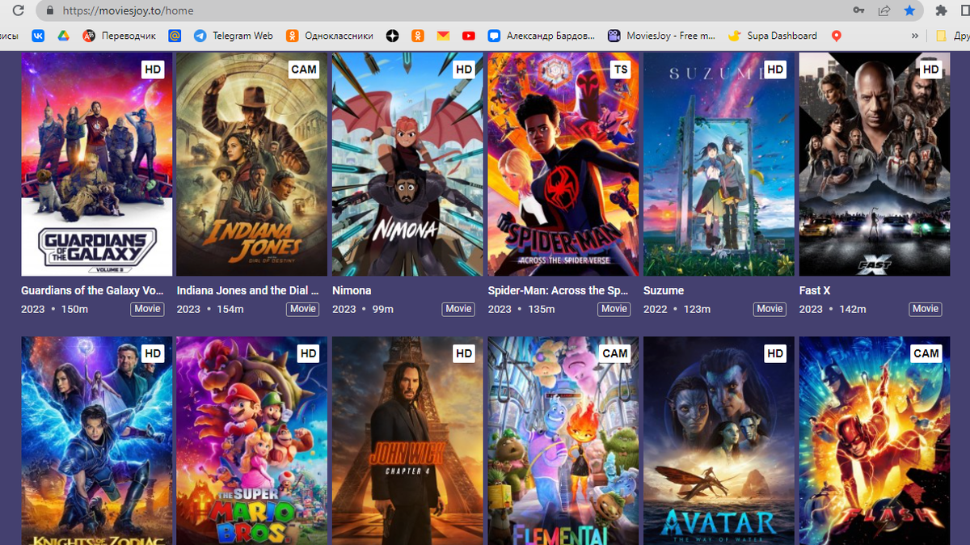Image resolution: width=970 pixels, height=545 pixels.
Task: Open the Elemental movie poster
Action: click(x=563, y=441)
